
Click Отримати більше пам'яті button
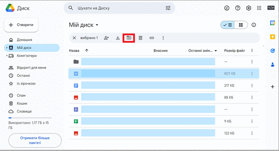tap(35, 140)
